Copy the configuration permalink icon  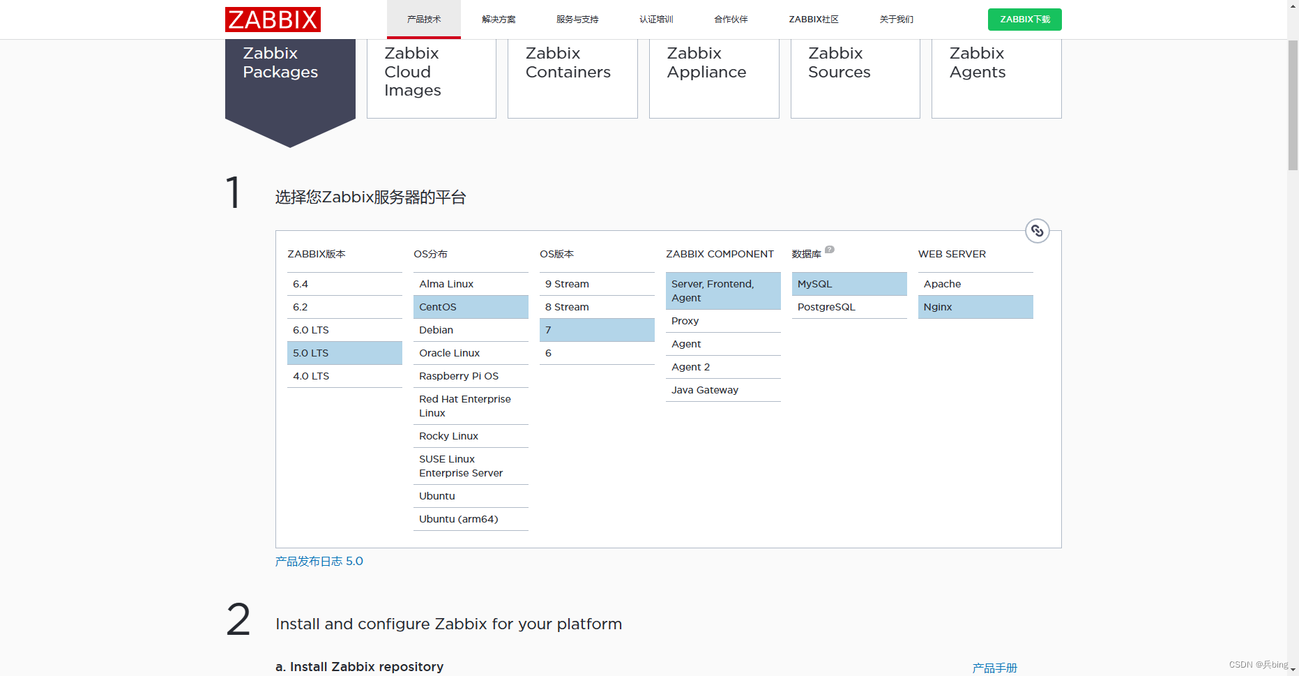point(1037,231)
